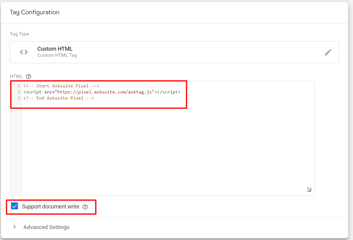Click the script src line in editor
Viewport: 353px width, 240px height.
(102, 92)
